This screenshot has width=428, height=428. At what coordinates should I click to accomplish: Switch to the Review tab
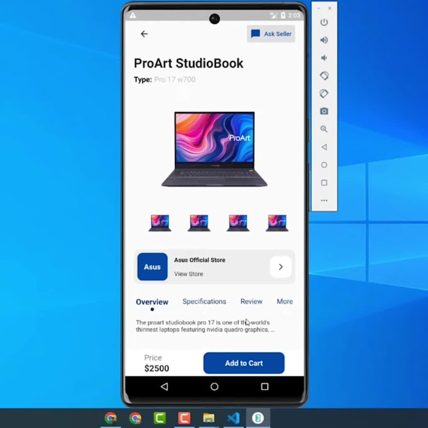(x=251, y=301)
